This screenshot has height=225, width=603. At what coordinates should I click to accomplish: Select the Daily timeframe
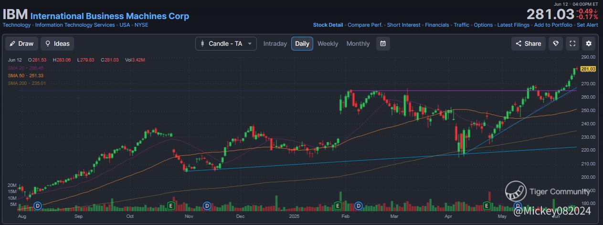click(x=302, y=43)
